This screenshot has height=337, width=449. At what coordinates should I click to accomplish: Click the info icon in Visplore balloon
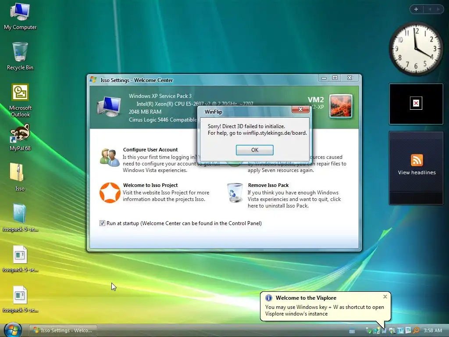click(x=269, y=298)
